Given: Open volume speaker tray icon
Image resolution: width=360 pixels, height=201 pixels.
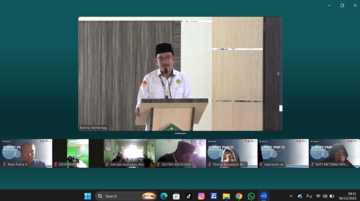Looking at the screenshot, I should [x=325, y=196].
